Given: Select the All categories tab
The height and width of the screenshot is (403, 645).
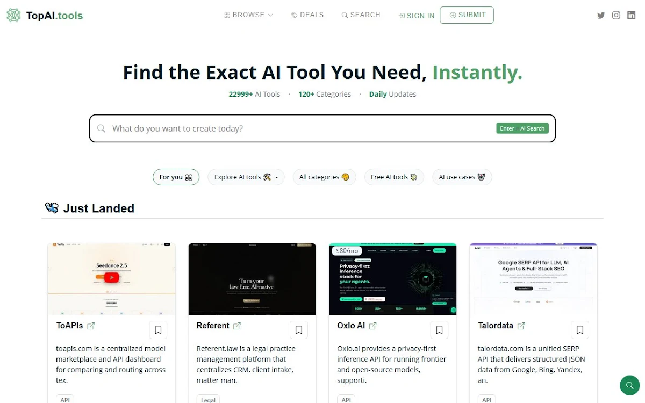Looking at the screenshot, I should coord(324,177).
